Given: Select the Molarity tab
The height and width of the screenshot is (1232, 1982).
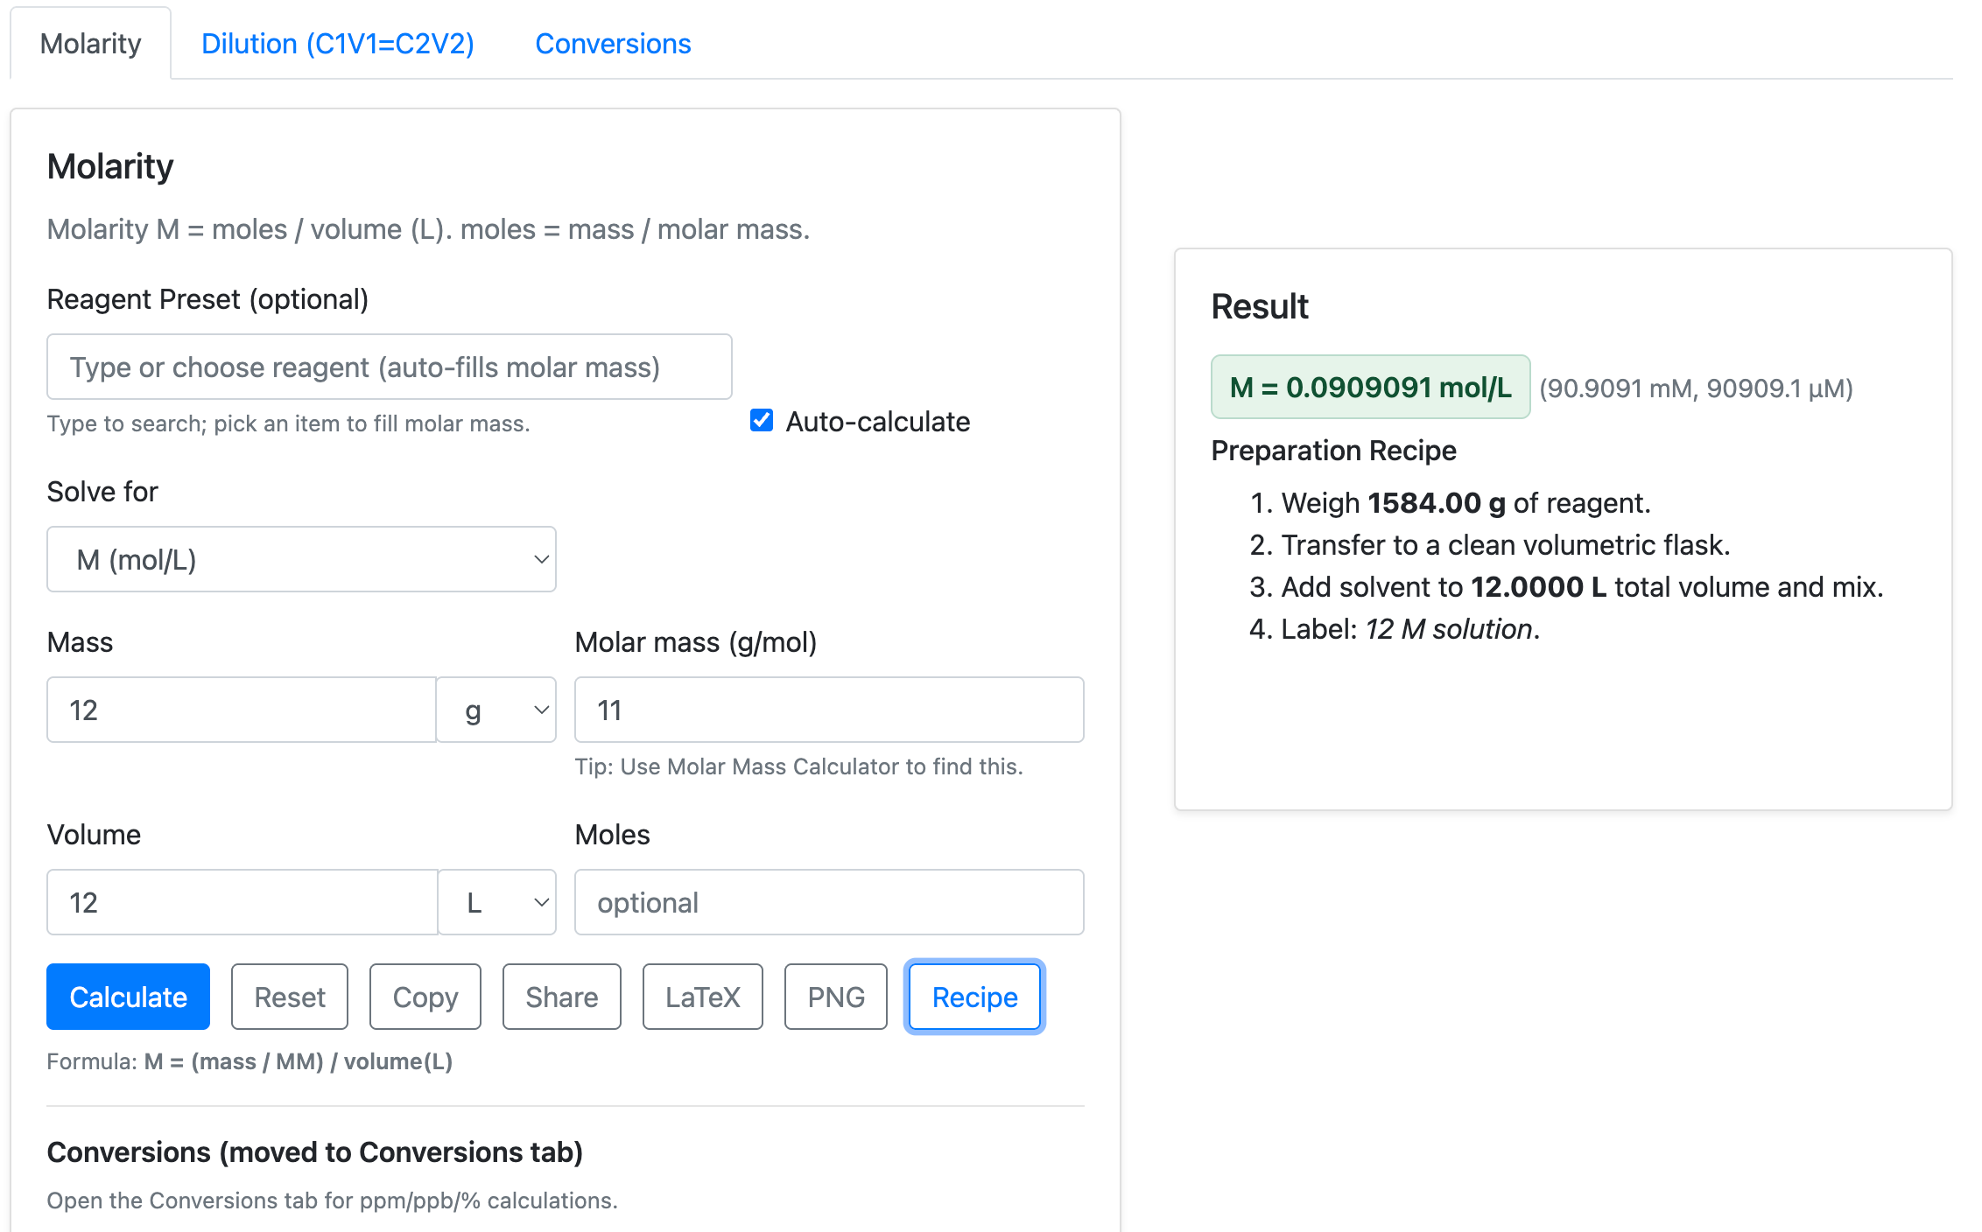Looking at the screenshot, I should 91,44.
